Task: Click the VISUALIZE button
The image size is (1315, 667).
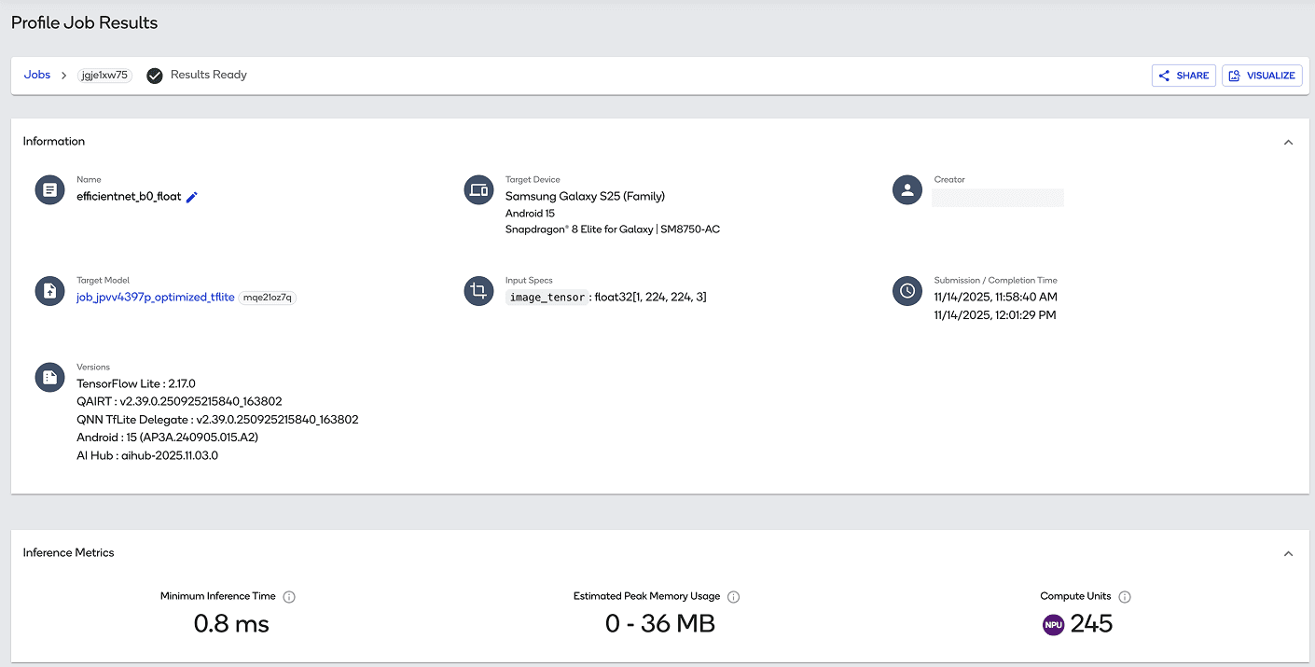Action: click(x=1262, y=75)
